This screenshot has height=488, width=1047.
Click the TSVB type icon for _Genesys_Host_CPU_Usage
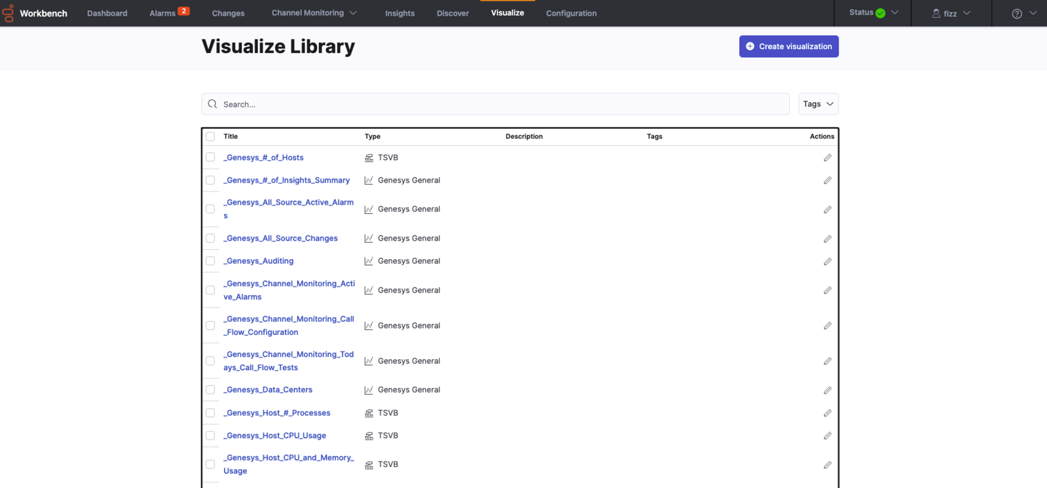369,436
